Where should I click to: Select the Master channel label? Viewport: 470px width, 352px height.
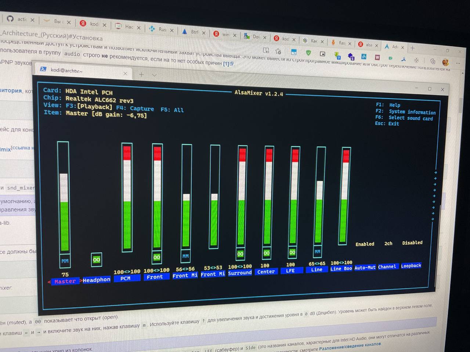point(65,281)
